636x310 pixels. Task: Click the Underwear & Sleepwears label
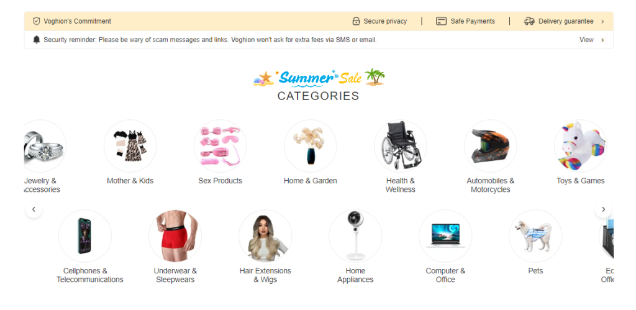click(175, 275)
